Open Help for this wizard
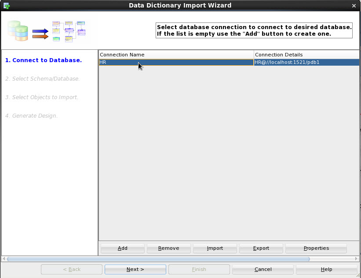Viewport: 361px width, 278px height. point(326,269)
